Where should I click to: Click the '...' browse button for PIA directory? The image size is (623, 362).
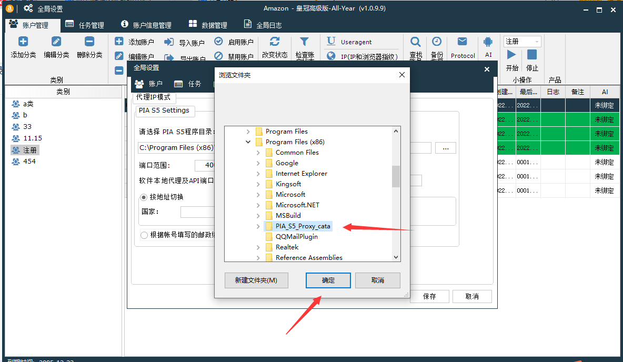[x=446, y=148]
